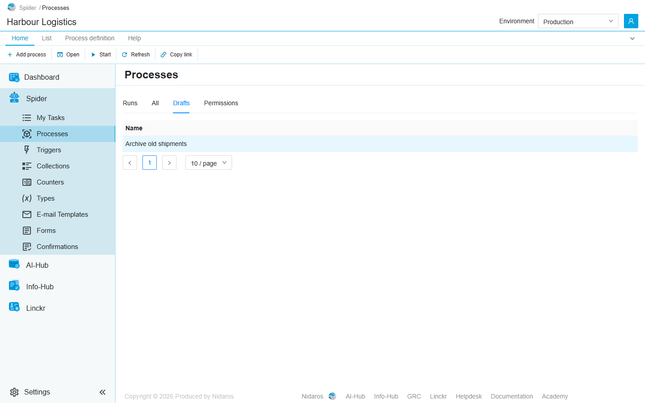The height and width of the screenshot is (403, 645).
Task: Open the Helpdesk footer link
Action: click(x=469, y=396)
